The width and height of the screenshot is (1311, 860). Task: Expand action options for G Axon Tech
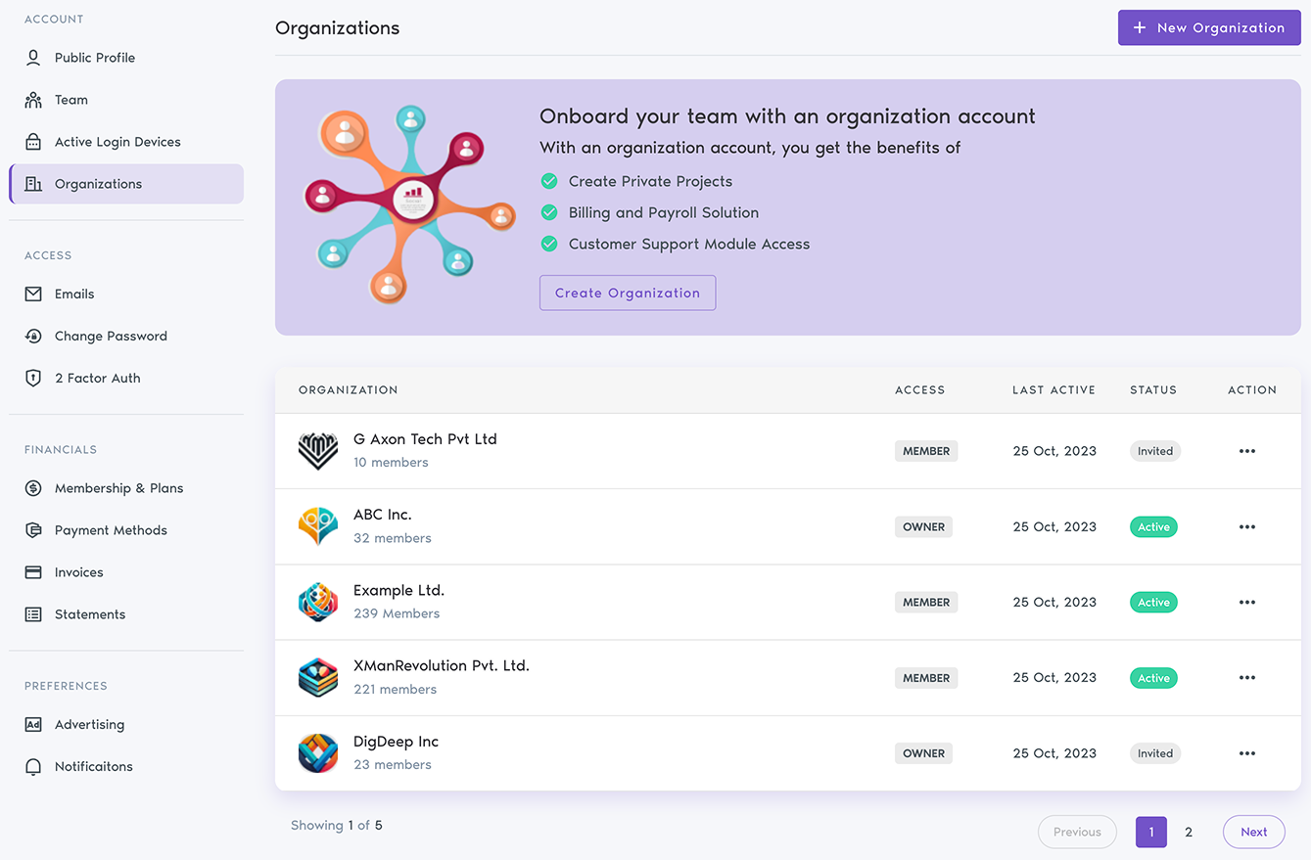(1246, 451)
